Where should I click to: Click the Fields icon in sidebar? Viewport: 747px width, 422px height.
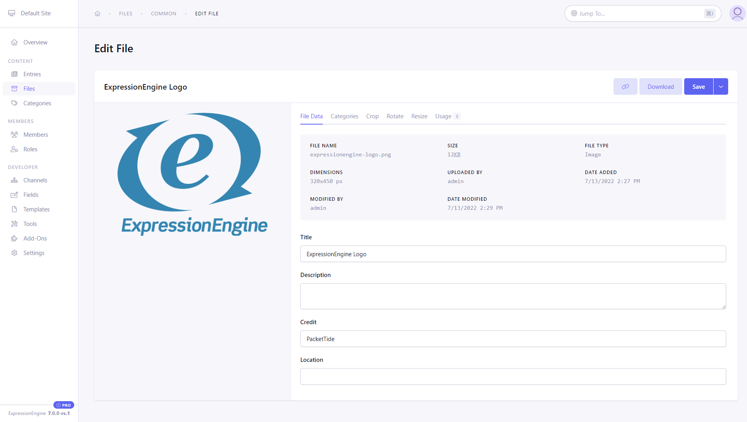click(x=15, y=194)
